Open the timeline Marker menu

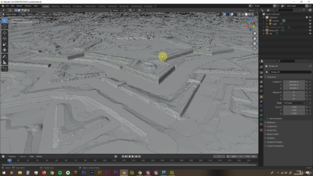tap(39, 156)
